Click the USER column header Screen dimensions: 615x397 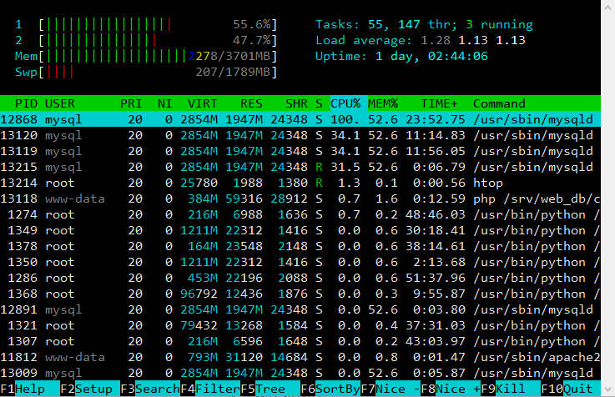(60, 103)
